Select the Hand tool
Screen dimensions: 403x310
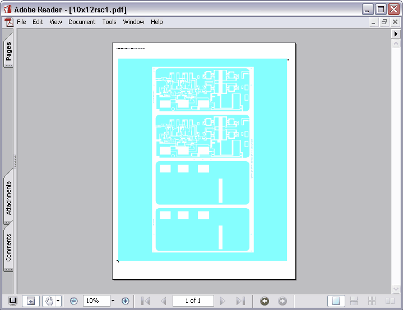tap(49, 300)
